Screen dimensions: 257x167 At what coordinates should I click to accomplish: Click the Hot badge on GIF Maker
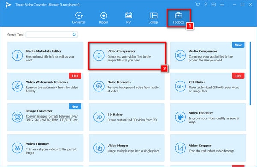(x=238, y=76)
